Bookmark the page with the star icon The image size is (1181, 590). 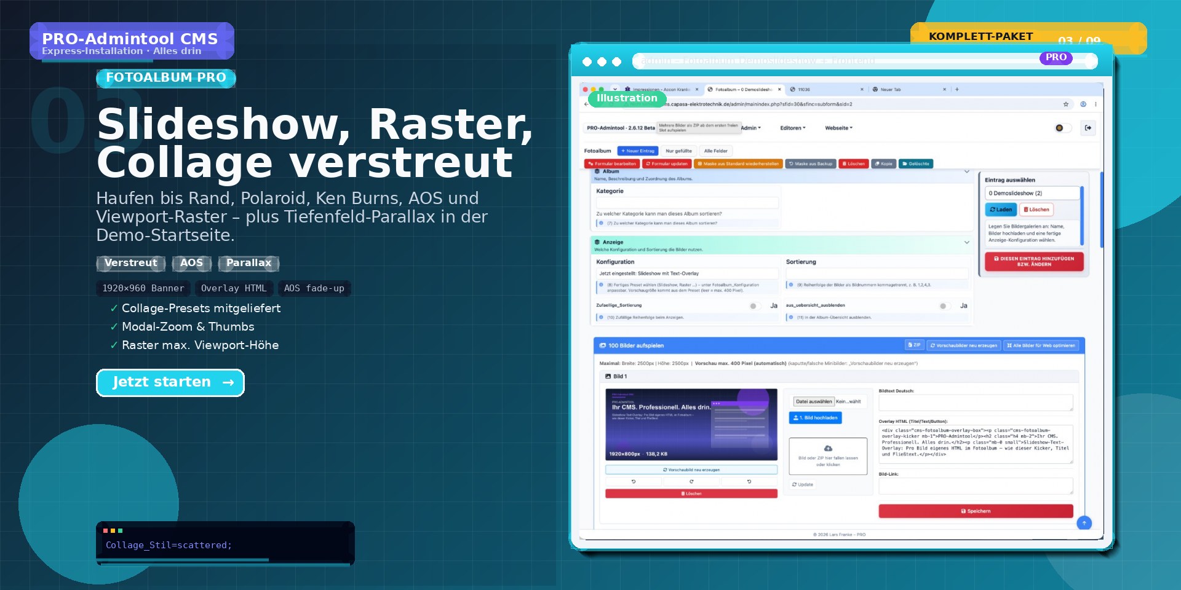coord(1066,104)
